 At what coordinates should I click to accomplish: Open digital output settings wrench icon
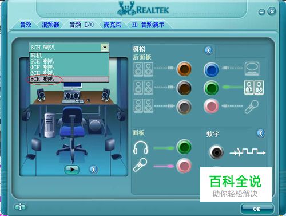coord(261,133)
